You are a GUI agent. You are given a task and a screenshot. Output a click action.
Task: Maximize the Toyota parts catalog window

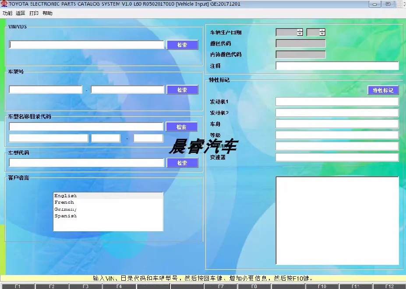[388, 4]
